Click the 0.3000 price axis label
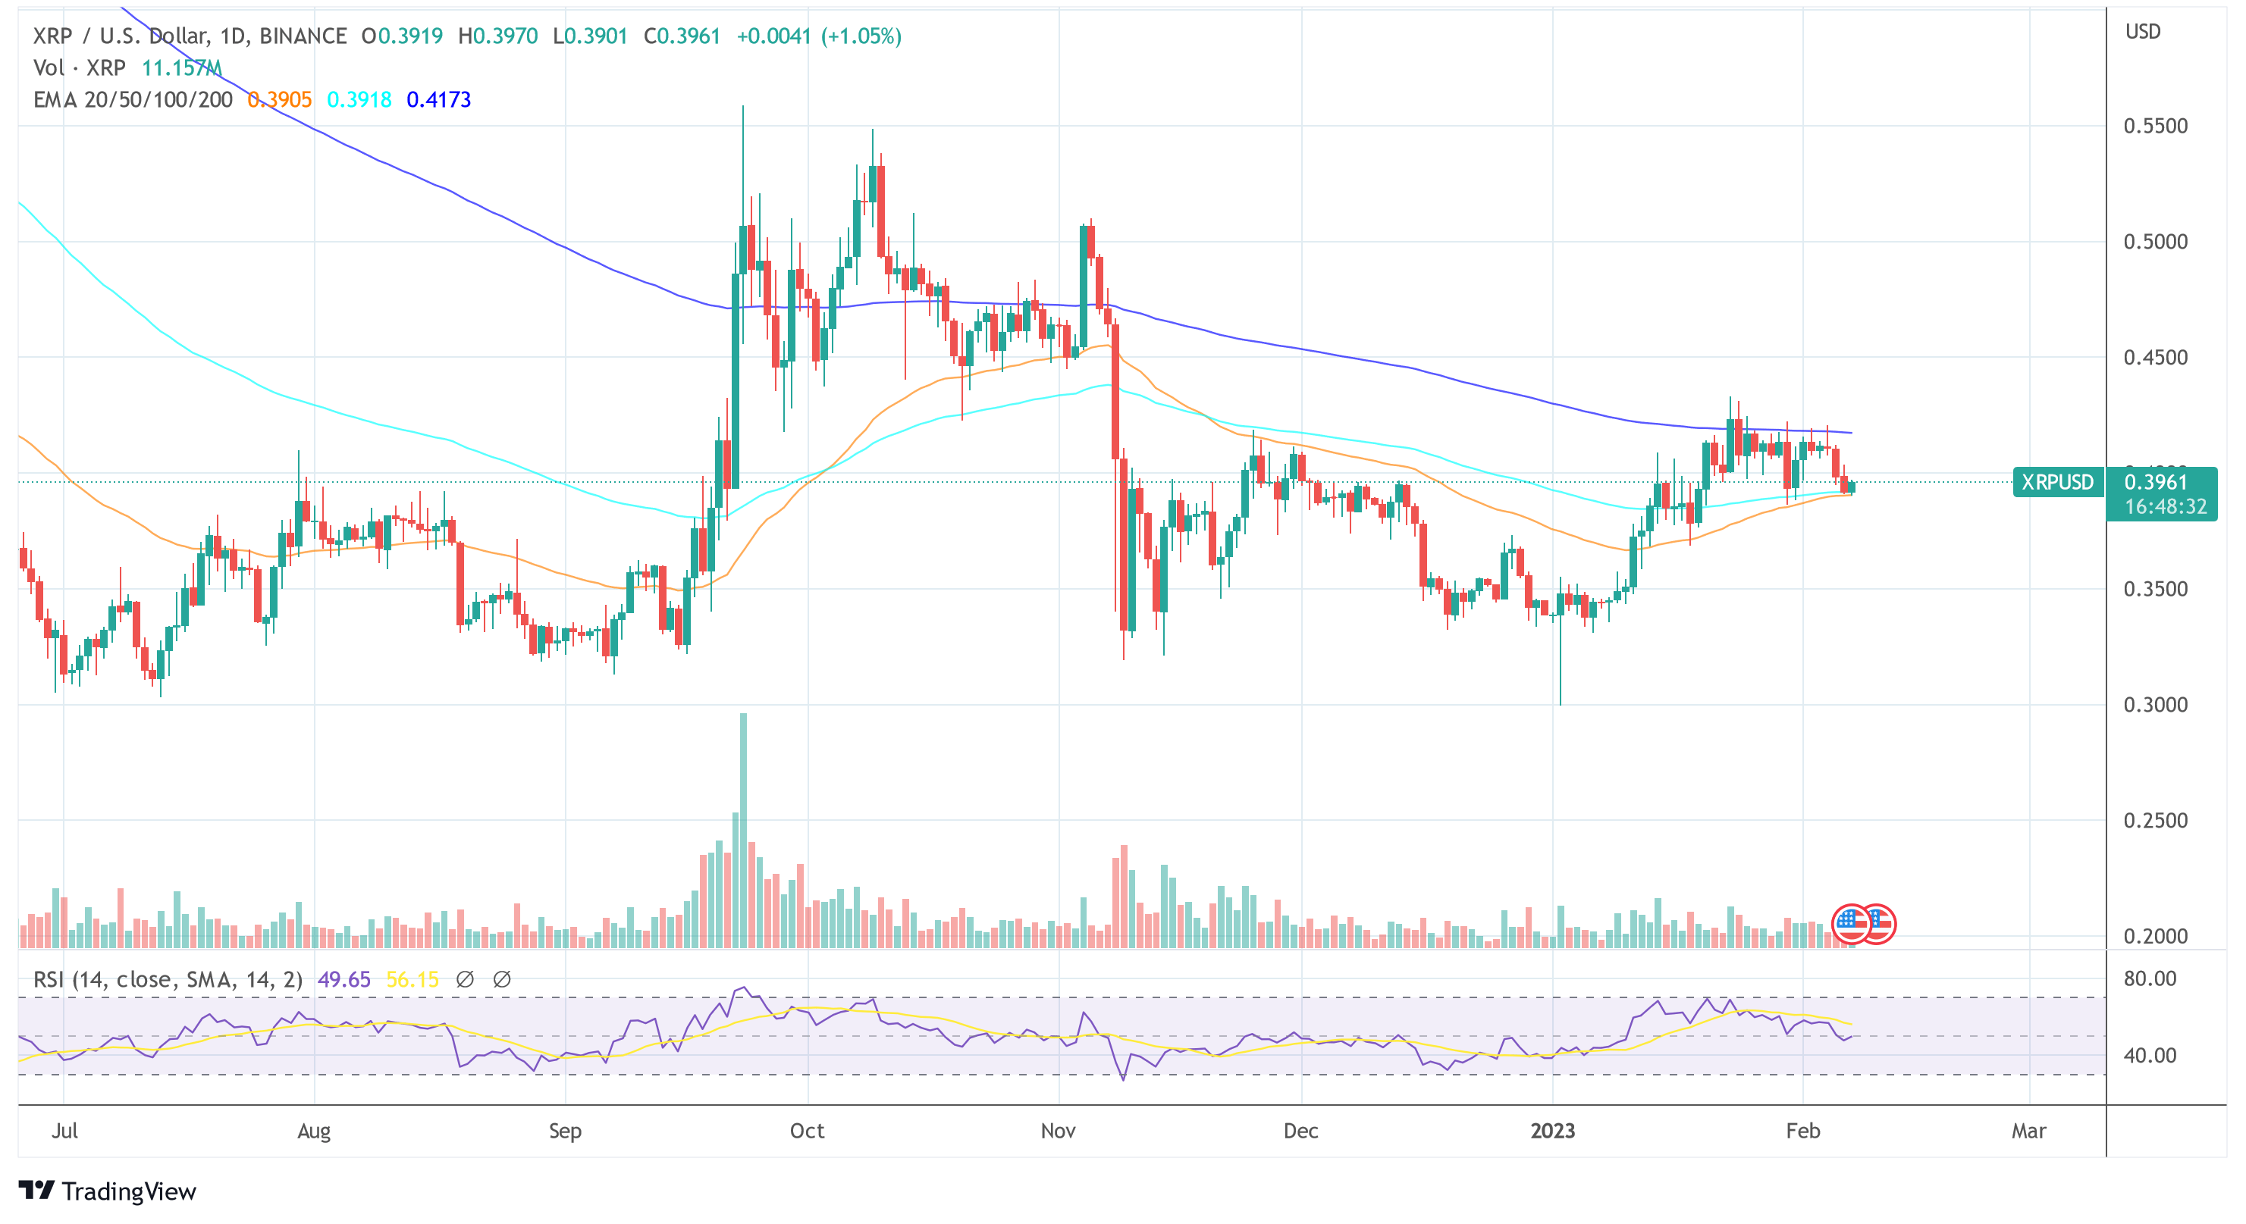Viewport: 2246px width, 1224px height. pyautogui.click(x=2155, y=704)
